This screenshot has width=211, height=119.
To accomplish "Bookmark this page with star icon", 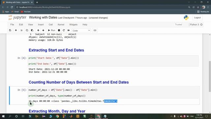I will pyautogui.click(x=198, y=7).
